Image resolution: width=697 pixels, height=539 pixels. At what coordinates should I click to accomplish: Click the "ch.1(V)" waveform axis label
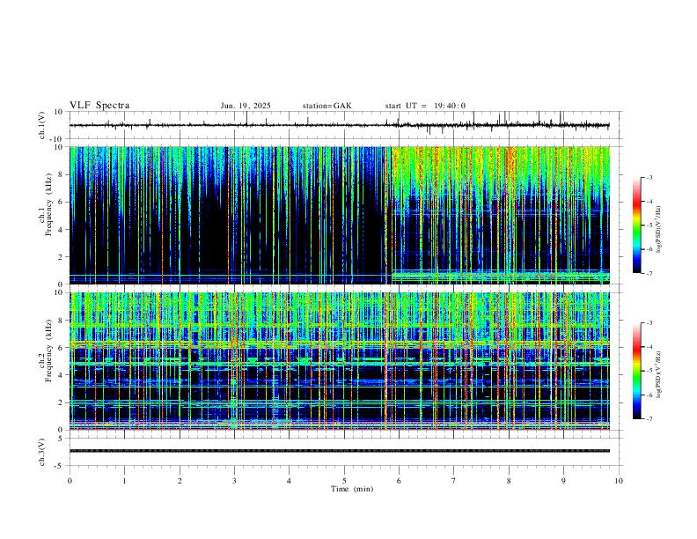click(x=42, y=125)
